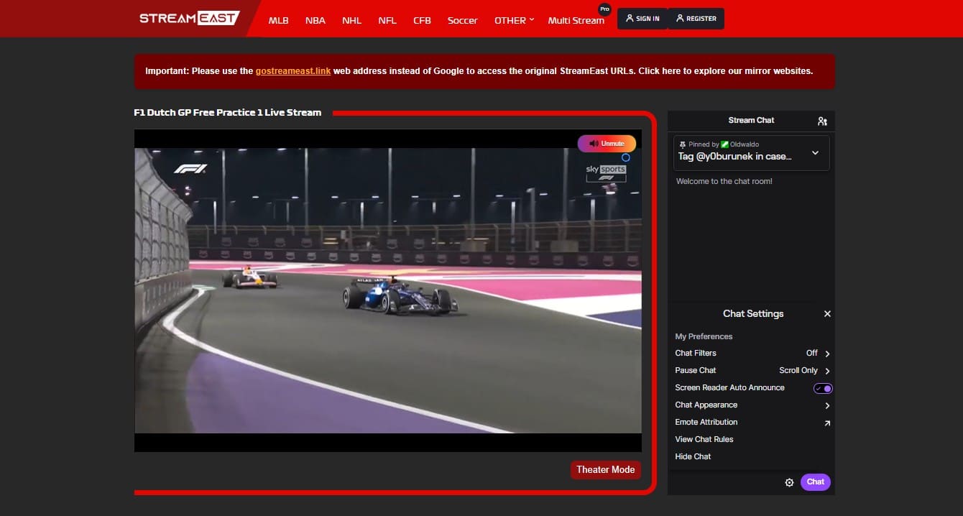
Task: Click the 'F1 Dutch GP Free Practice 1 Live Stream' title
Action: click(x=228, y=113)
